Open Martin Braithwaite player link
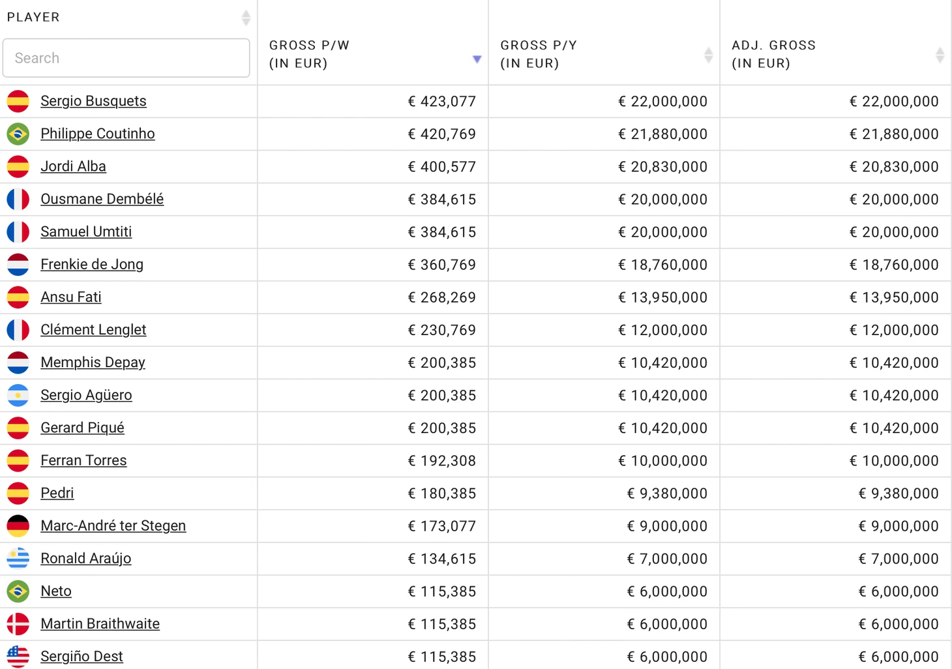The height and width of the screenshot is (669, 952). pyautogui.click(x=100, y=623)
